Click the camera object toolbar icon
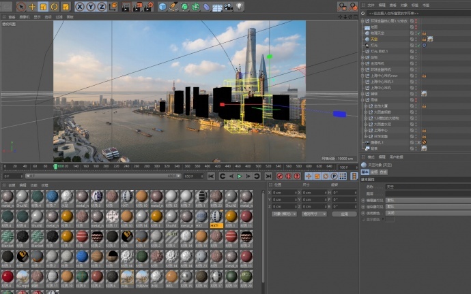The image size is (471, 294). pos(228,6)
